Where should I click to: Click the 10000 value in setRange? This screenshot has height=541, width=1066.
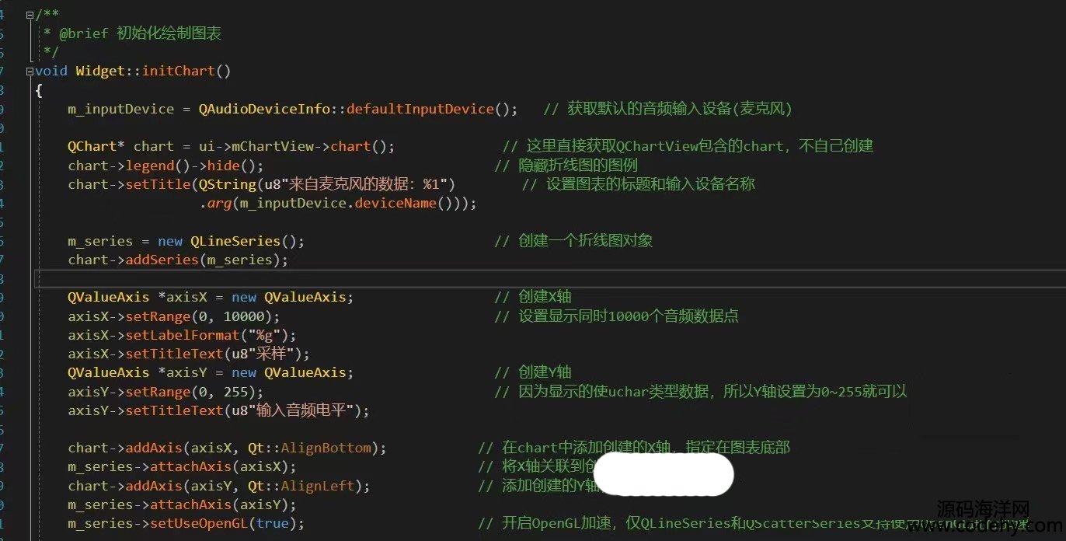coord(244,316)
